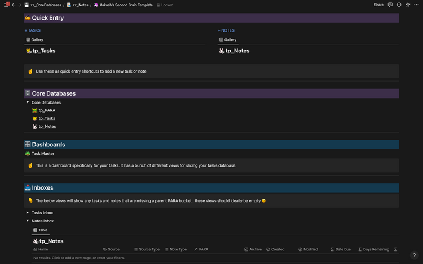The image size is (423, 264).
Task: Open page updates clock icon
Action: point(399,5)
